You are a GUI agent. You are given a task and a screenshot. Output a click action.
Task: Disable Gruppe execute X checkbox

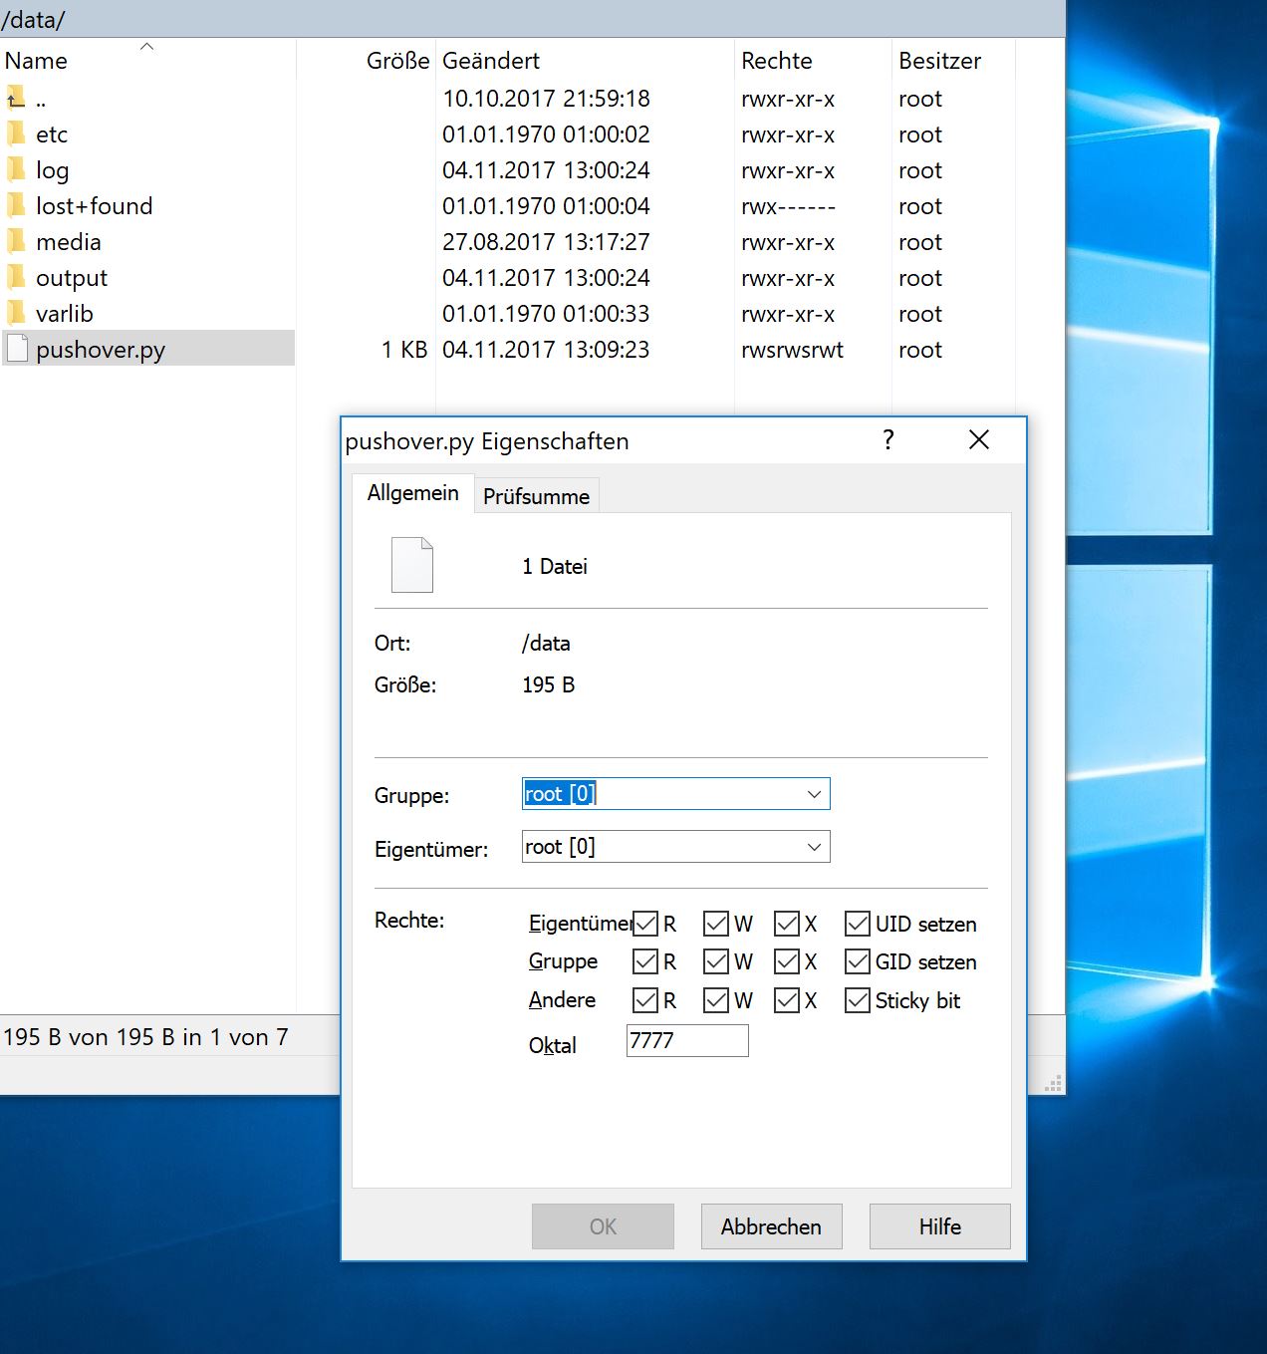point(786,961)
